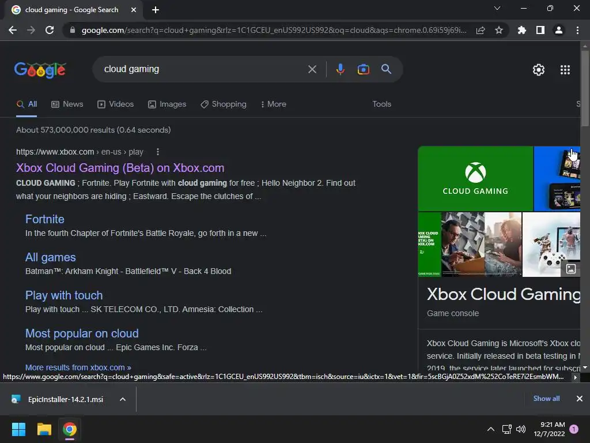Open the tab search chevron in title bar
This screenshot has width=590, height=443.
click(497, 8)
